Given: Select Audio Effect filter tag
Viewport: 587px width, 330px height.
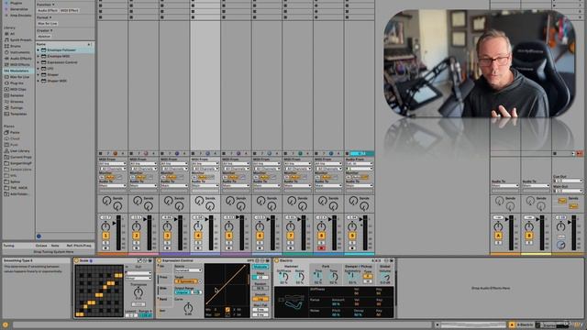Looking at the screenshot, I should tap(47, 11).
